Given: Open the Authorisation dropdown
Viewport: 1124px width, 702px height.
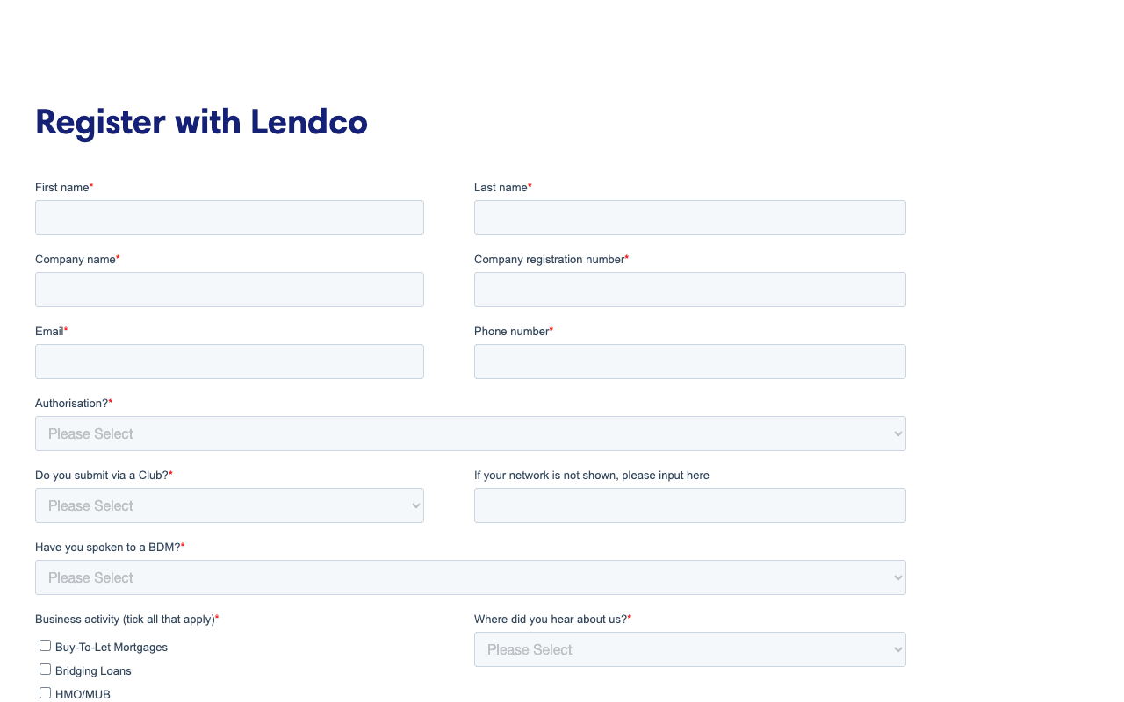Looking at the screenshot, I should (471, 433).
